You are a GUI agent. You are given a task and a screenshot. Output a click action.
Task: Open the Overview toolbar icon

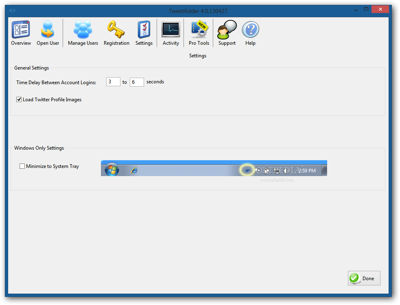[x=21, y=33]
